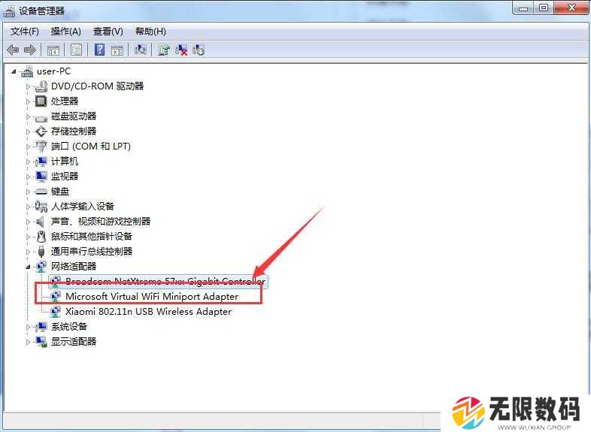Image resolution: width=591 pixels, height=432 pixels.
Task: Expand the 存储控制器 node
Action: pyautogui.click(x=28, y=131)
